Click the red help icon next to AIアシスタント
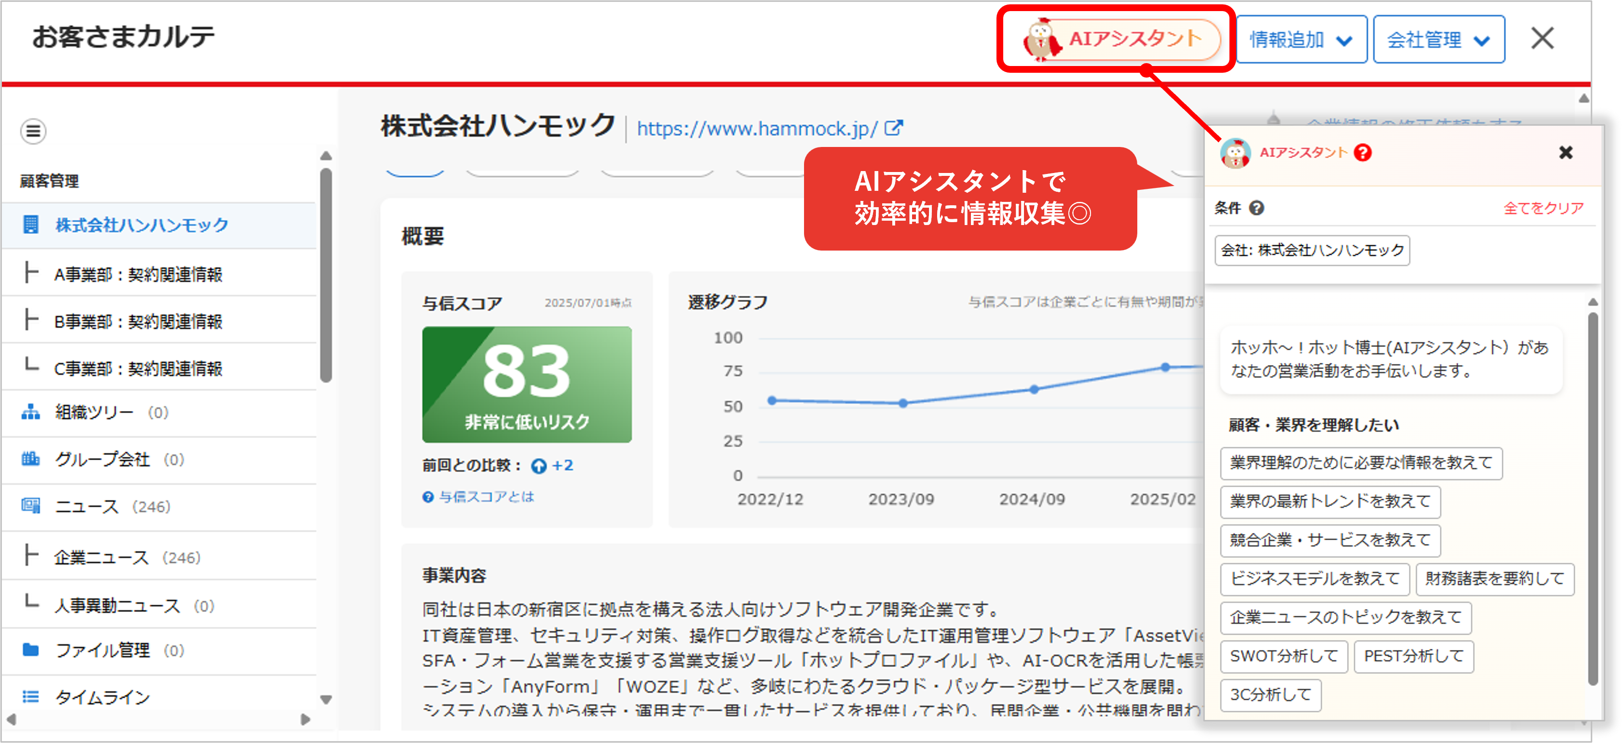Viewport: 1623px width, 743px height. [1363, 152]
